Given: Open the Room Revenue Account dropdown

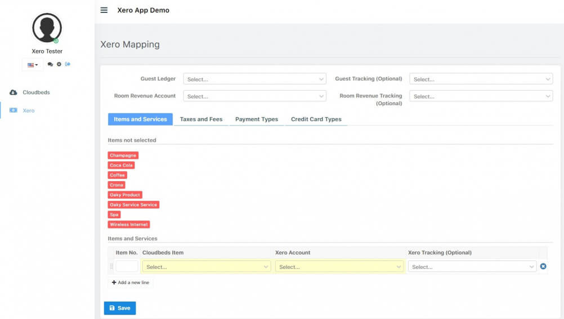Looking at the screenshot, I should 254,96.
